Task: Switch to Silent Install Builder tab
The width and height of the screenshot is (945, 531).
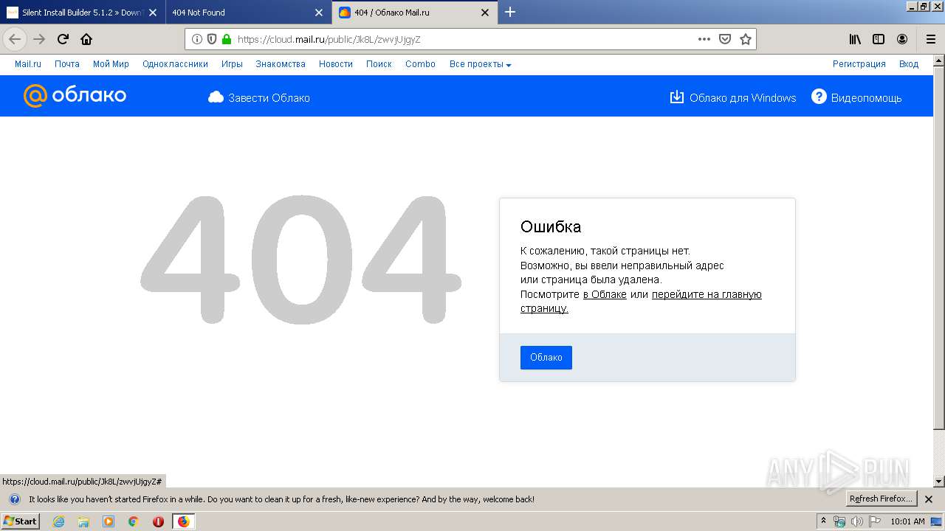Action: coord(83,13)
